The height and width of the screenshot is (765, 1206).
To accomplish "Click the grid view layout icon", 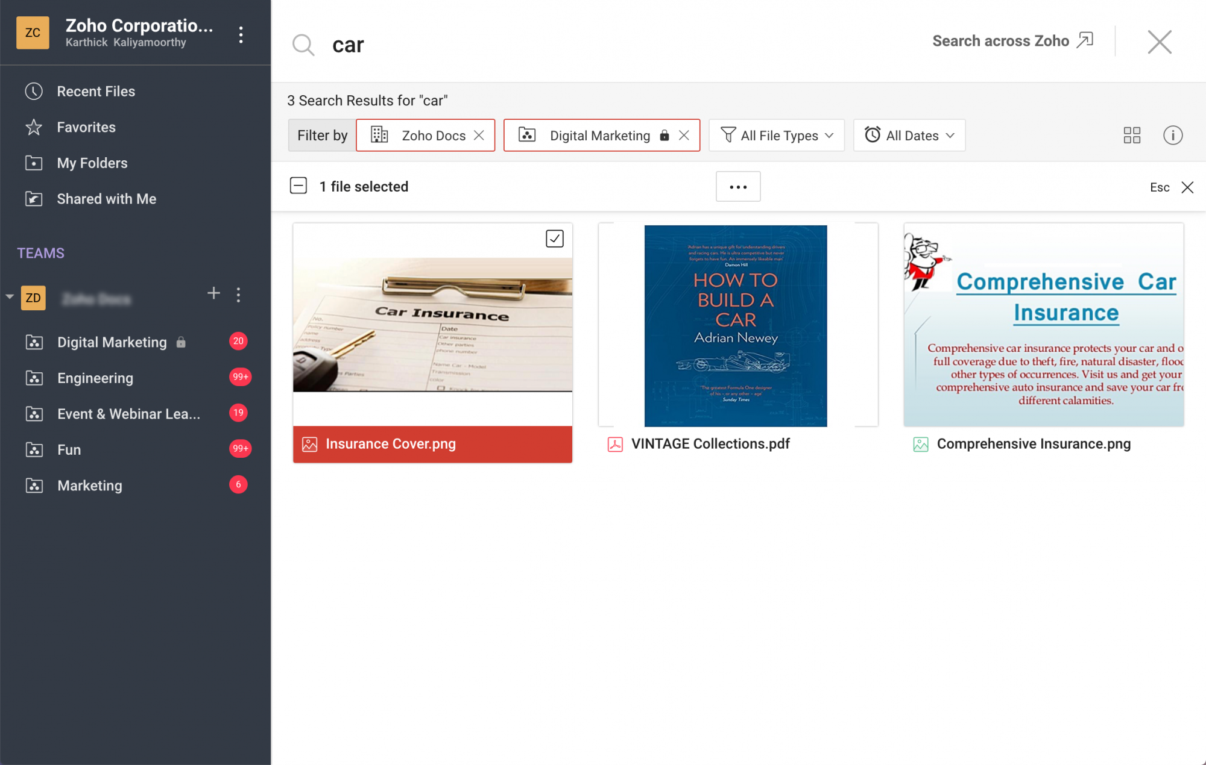I will click(1132, 135).
